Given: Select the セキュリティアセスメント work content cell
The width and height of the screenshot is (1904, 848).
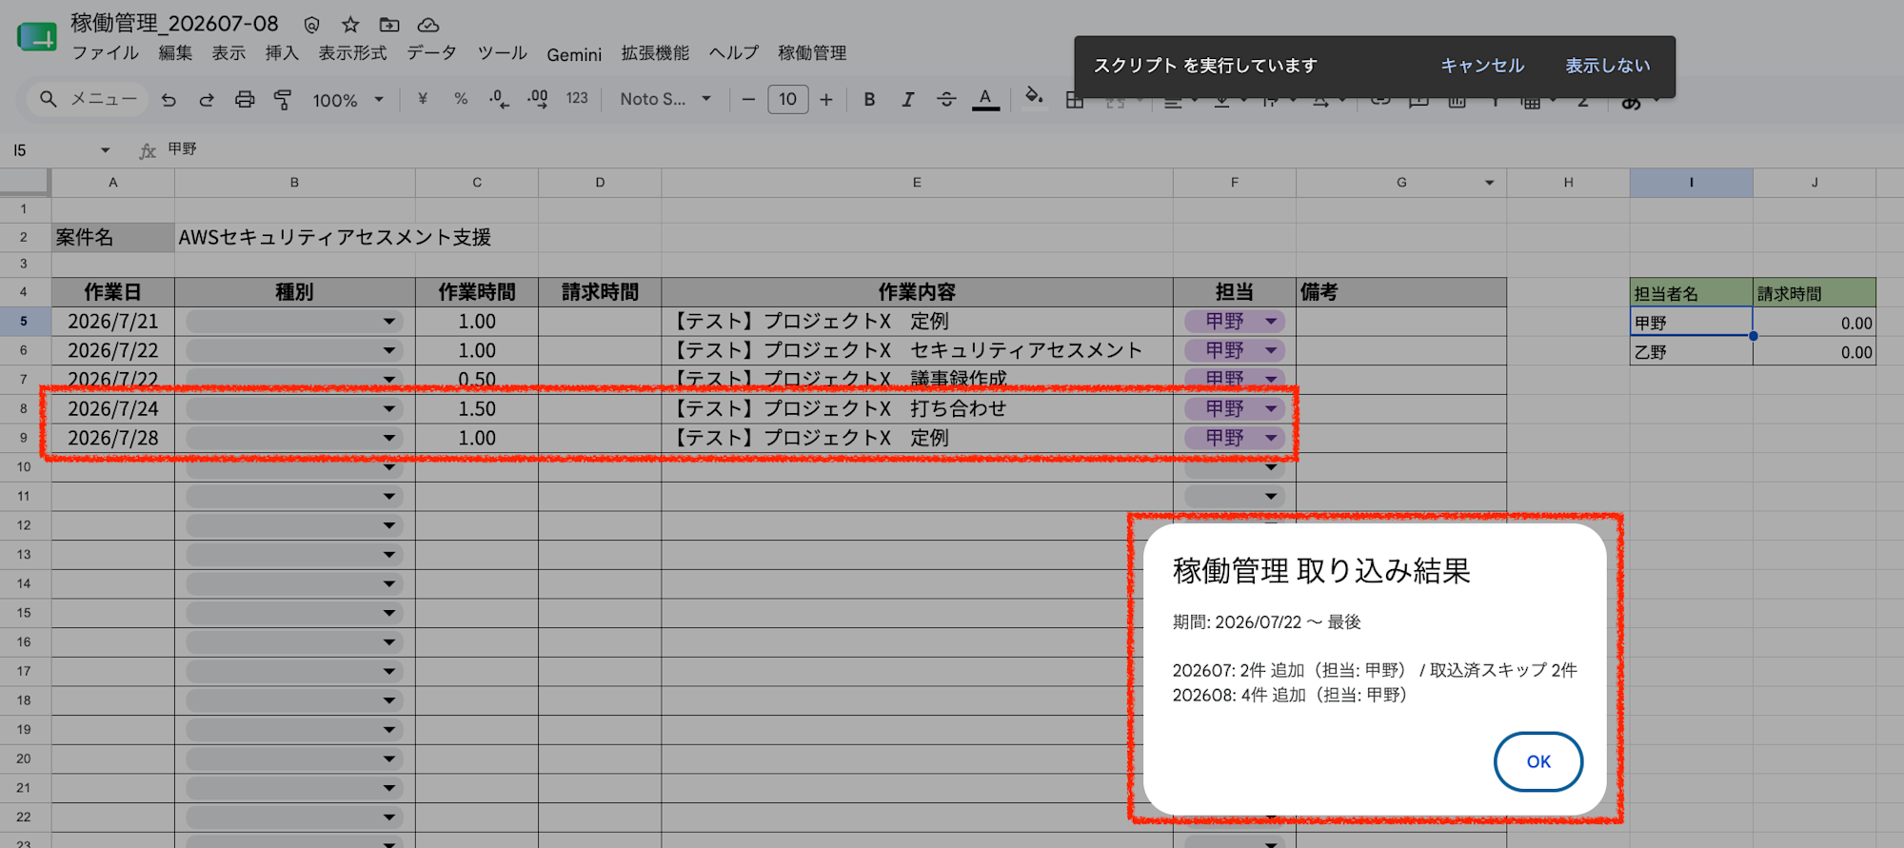Looking at the screenshot, I should tap(917, 350).
